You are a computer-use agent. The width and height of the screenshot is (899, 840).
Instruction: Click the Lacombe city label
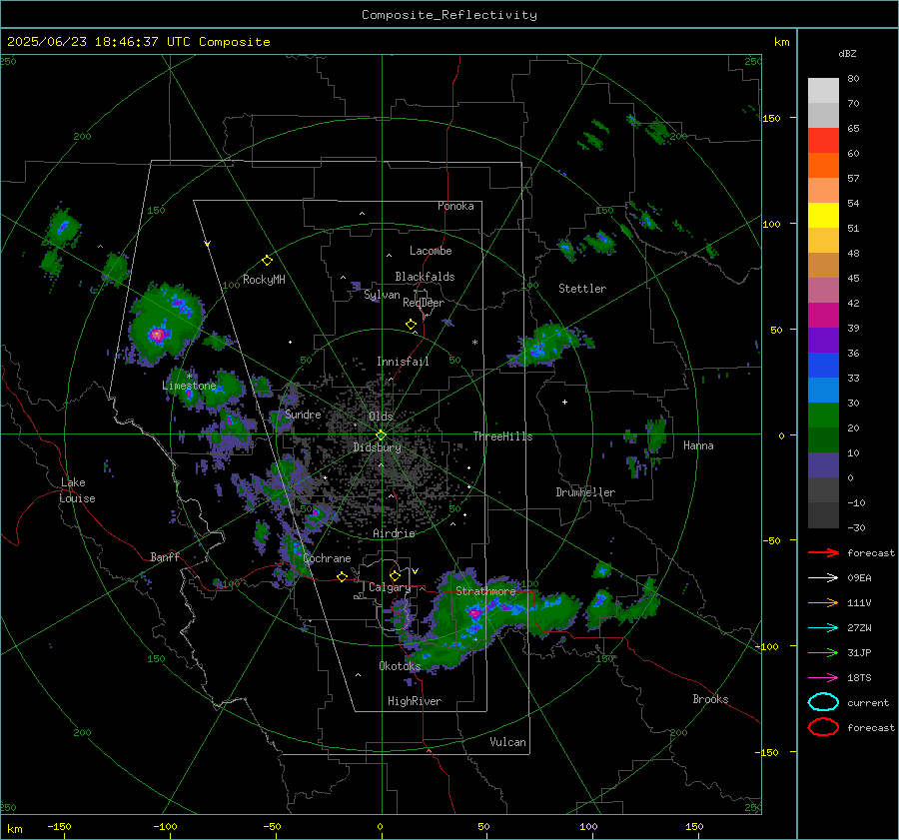431,251
